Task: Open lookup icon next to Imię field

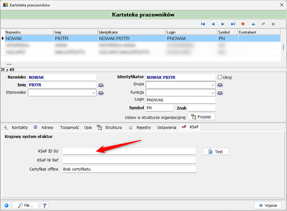Action: [x=101, y=85]
